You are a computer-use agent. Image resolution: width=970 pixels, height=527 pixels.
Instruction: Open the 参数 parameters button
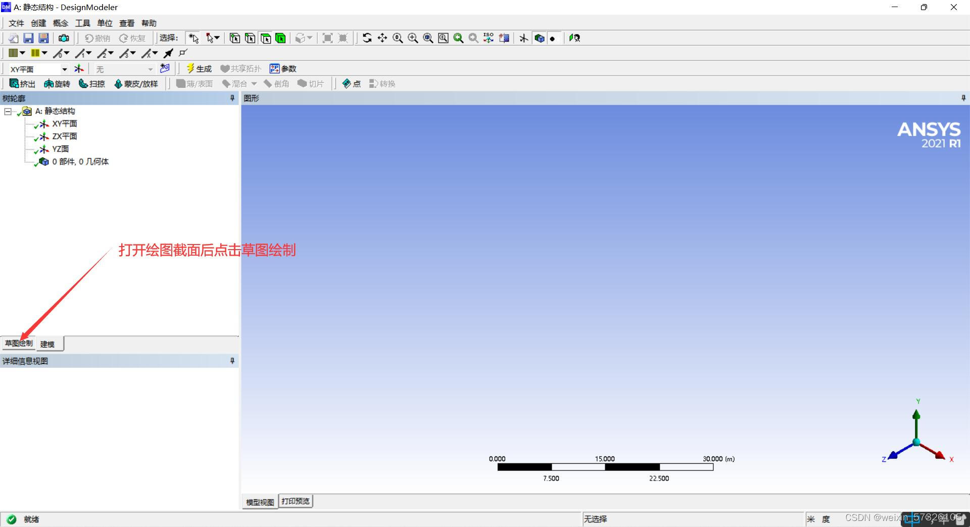tap(283, 69)
